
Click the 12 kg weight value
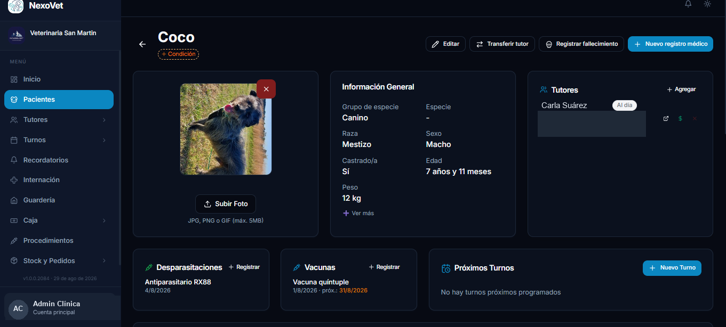coord(352,198)
